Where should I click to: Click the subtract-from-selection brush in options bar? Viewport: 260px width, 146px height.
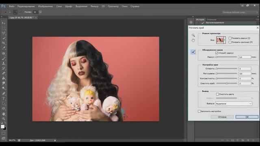click(x=20, y=12)
